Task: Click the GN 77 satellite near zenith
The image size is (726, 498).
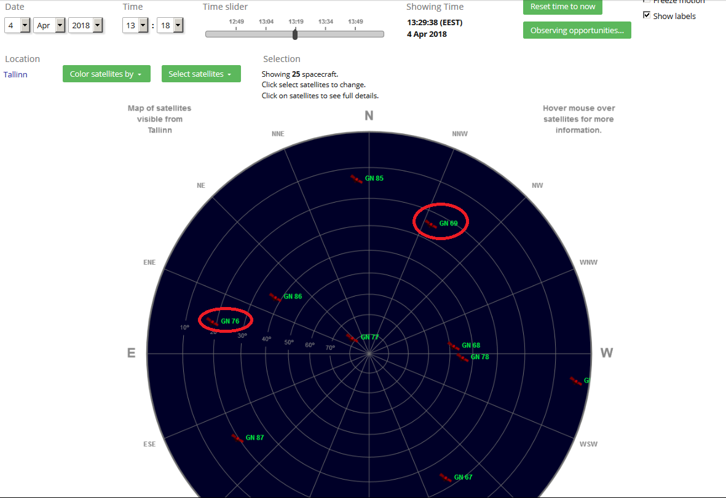Action: click(x=352, y=338)
